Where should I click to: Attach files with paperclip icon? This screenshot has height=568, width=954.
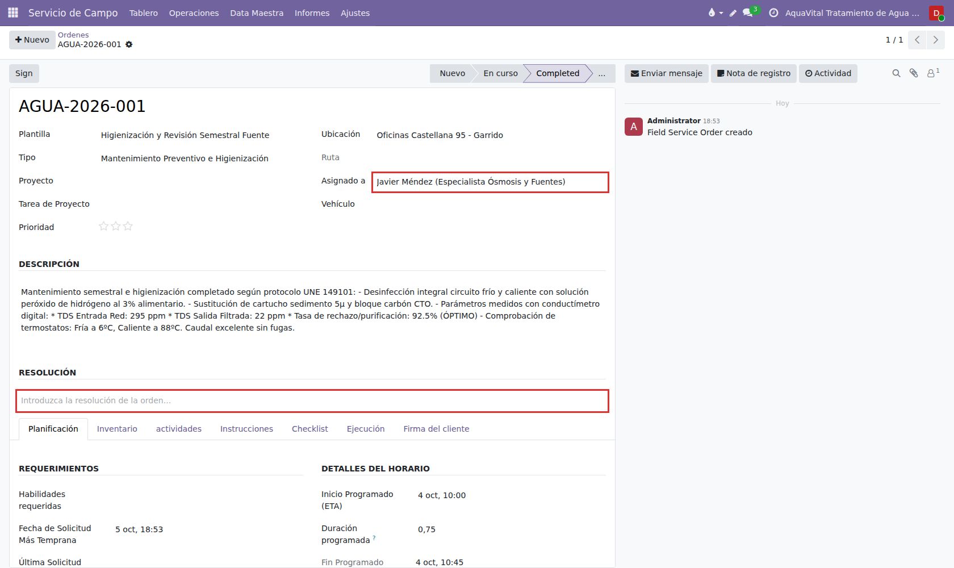click(914, 73)
